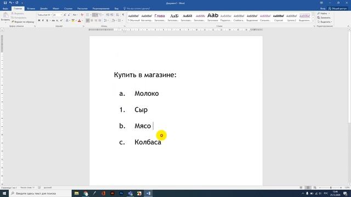Viewport: 351px width, 197px height.
Task: Apply strikethrough formatting
Action: coord(53,21)
